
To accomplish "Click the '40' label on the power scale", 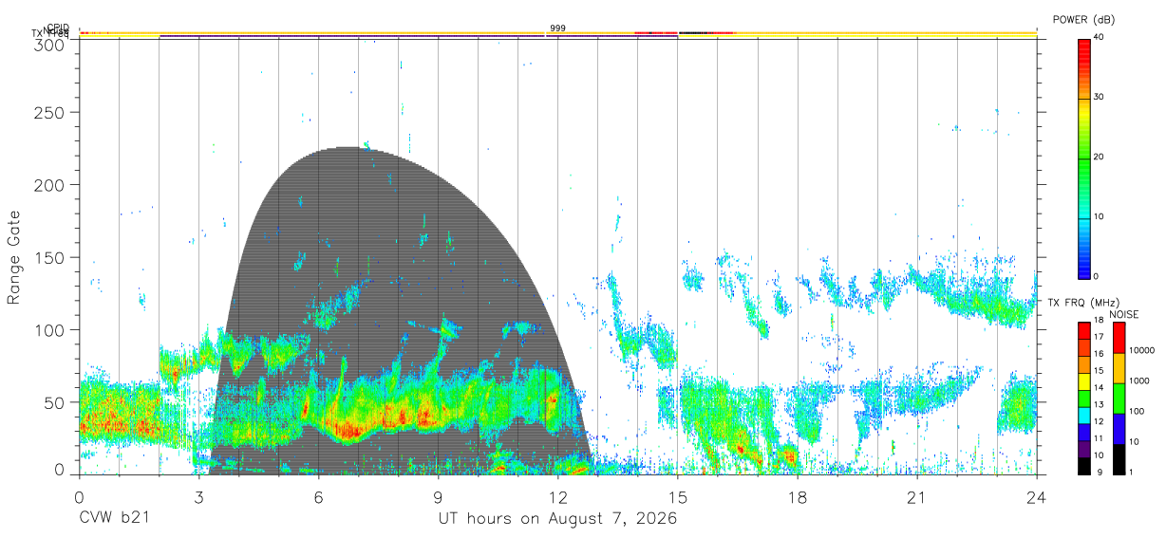I will [x=1099, y=37].
